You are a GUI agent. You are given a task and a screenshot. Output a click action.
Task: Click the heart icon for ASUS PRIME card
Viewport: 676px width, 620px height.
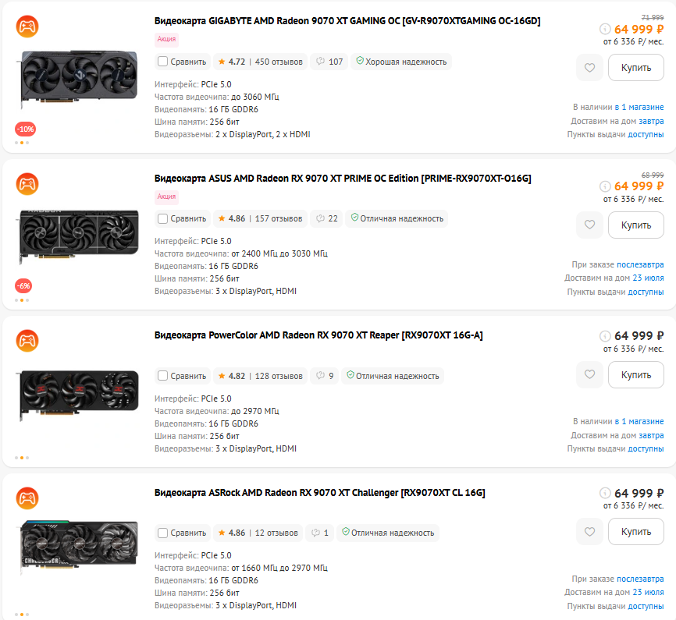point(589,225)
